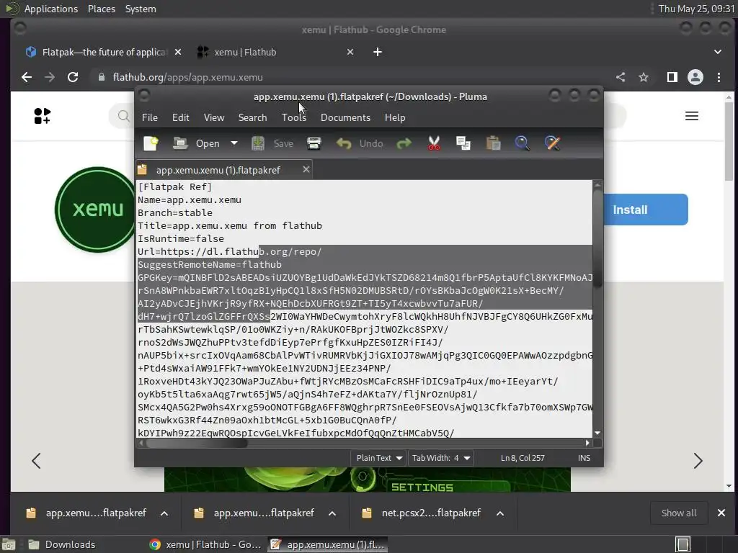Open Pluma's Edit menu
This screenshot has height=553, width=738.
pos(181,117)
